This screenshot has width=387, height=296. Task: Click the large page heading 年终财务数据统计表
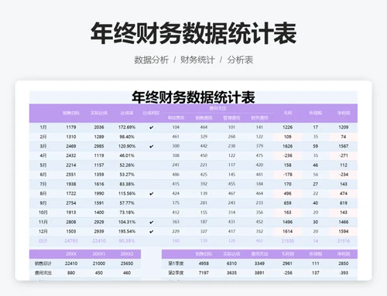pyautogui.click(x=193, y=34)
